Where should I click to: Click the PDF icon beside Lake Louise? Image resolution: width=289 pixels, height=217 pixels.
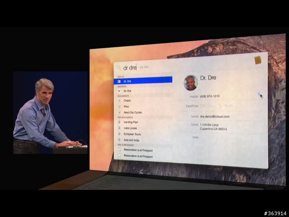click(x=119, y=128)
